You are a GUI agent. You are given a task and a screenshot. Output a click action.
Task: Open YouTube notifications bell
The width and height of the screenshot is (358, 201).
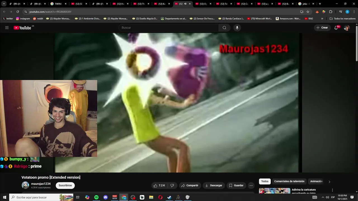tap(336, 28)
